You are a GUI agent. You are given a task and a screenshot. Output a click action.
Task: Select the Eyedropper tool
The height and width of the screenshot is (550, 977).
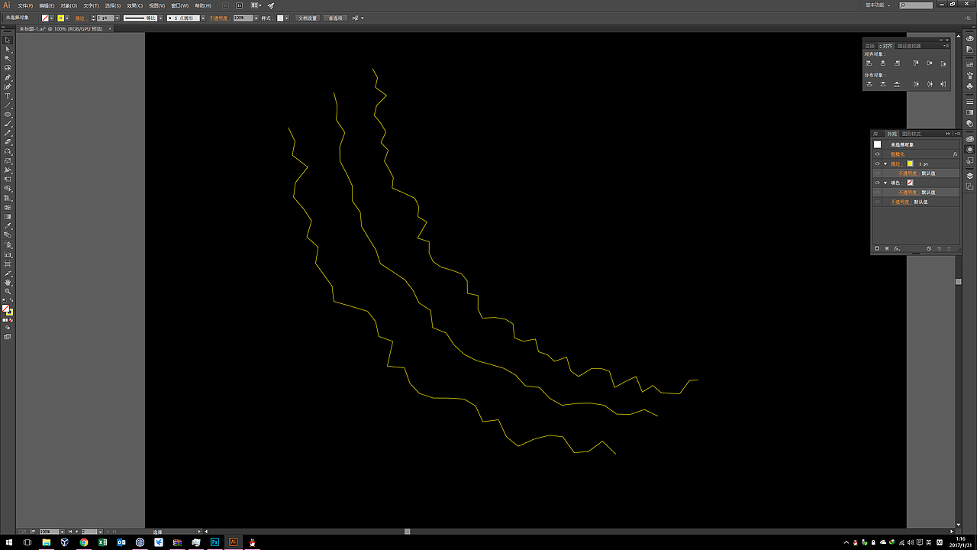pos(8,226)
